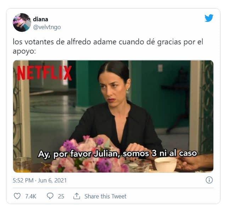Viewport: 230px width, 208px height.
Task: Like the tweet with the heart icon
Action: point(17,196)
